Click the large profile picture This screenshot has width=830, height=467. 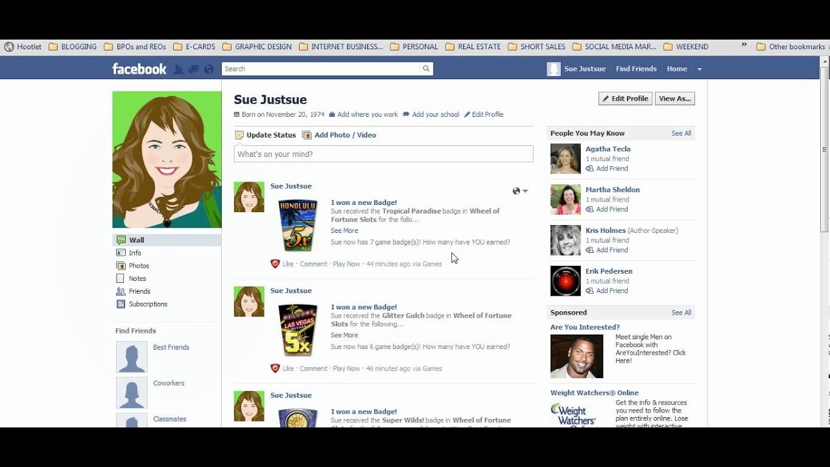tap(167, 160)
